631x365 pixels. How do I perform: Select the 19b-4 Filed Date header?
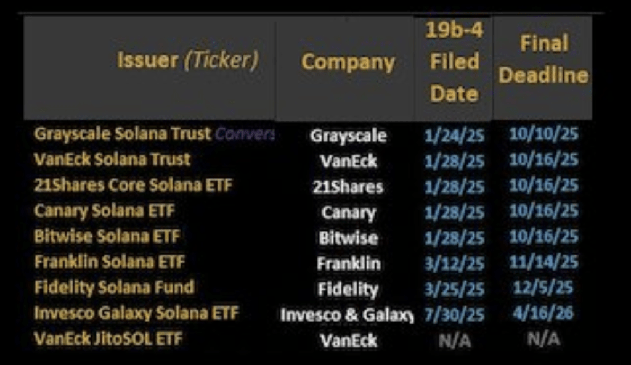point(454,62)
